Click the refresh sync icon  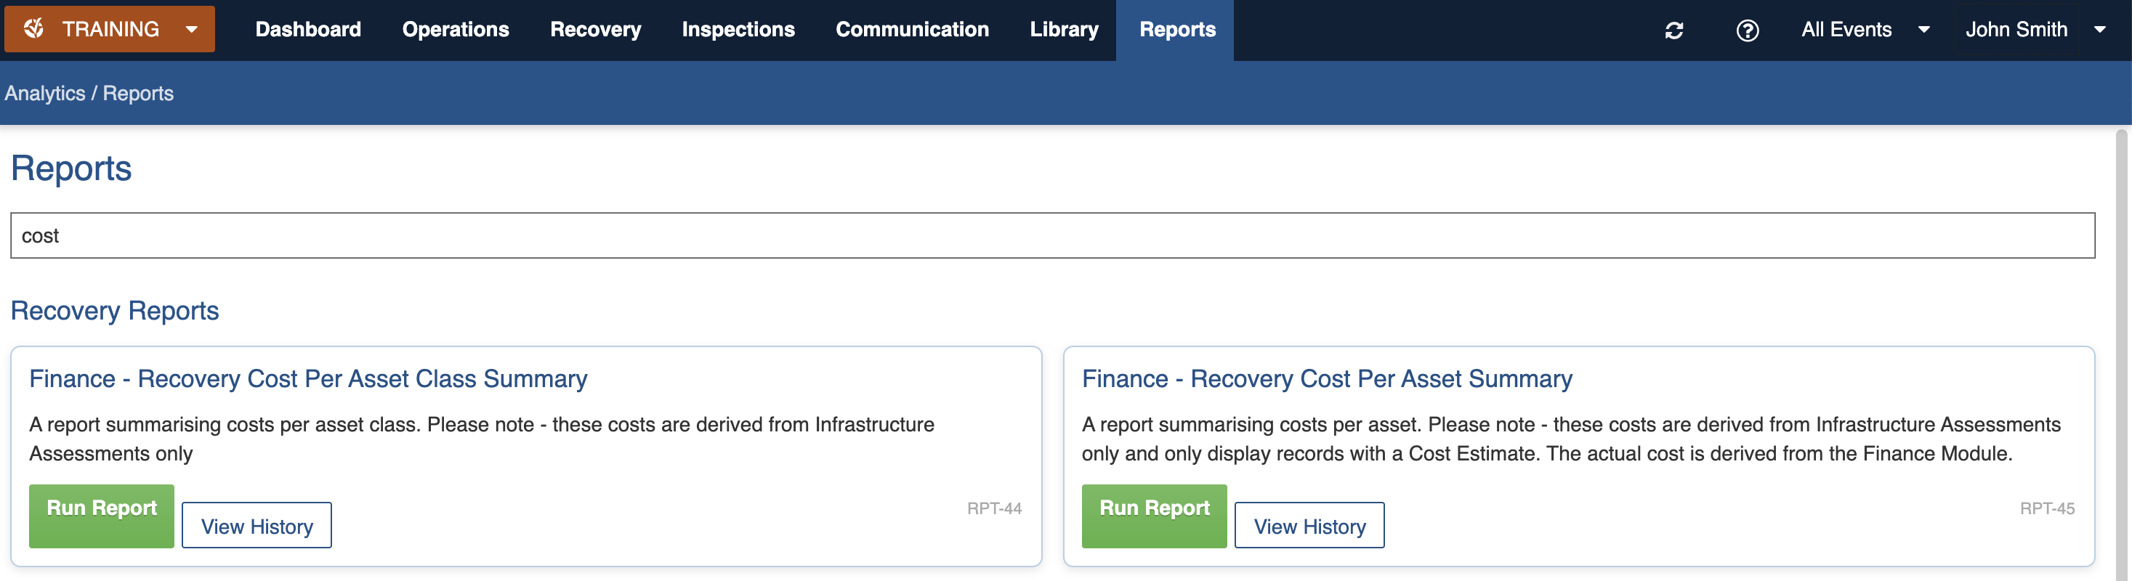[x=1673, y=31]
